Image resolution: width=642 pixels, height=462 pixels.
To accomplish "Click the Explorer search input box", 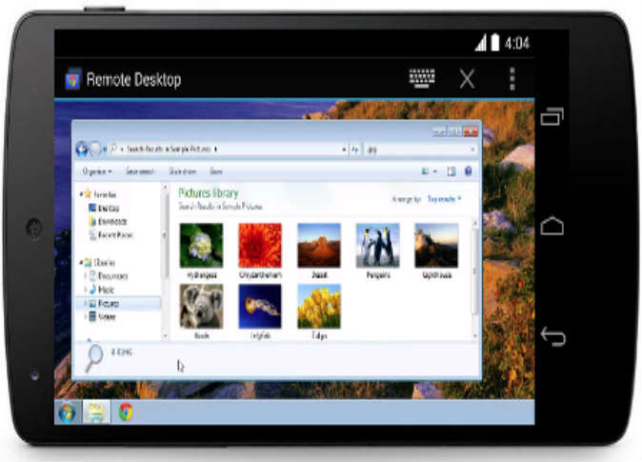I will pyautogui.click(x=418, y=149).
